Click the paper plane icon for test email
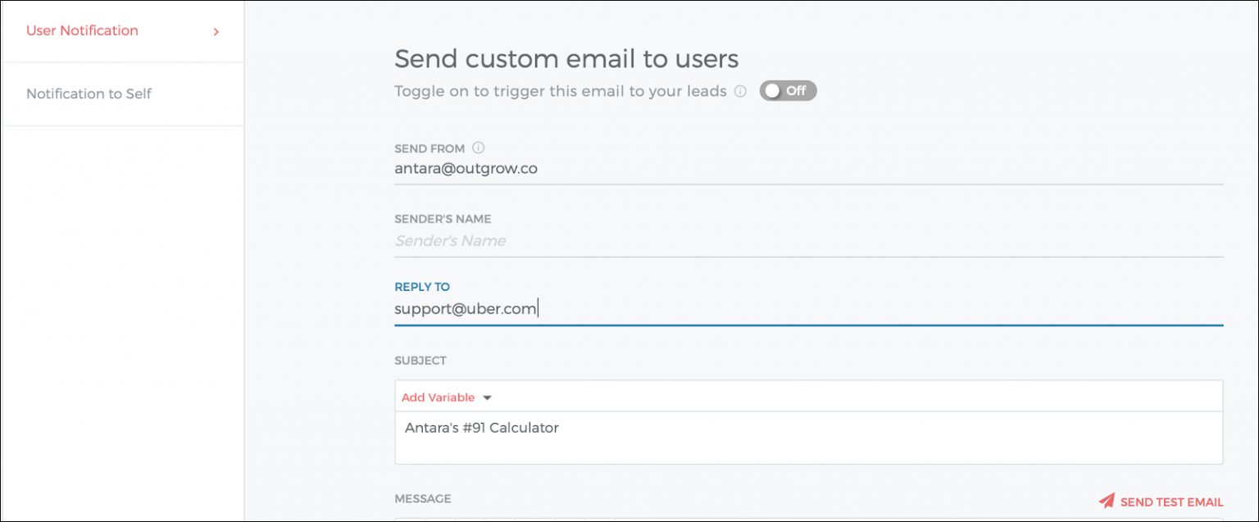The image size is (1259, 522). 1107,501
